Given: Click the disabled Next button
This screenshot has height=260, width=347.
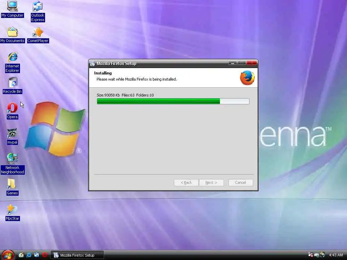Looking at the screenshot, I should (x=211, y=182).
